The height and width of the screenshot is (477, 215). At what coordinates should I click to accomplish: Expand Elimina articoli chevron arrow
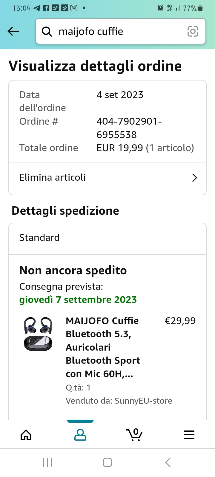click(194, 178)
